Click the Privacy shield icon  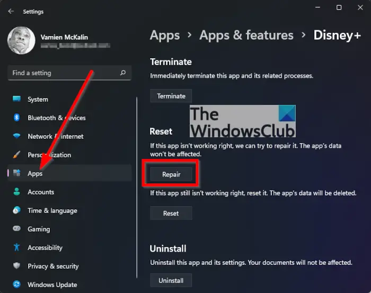tap(16, 265)
